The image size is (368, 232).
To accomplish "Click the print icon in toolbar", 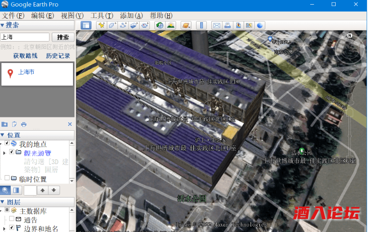I will tap(227, 25).
